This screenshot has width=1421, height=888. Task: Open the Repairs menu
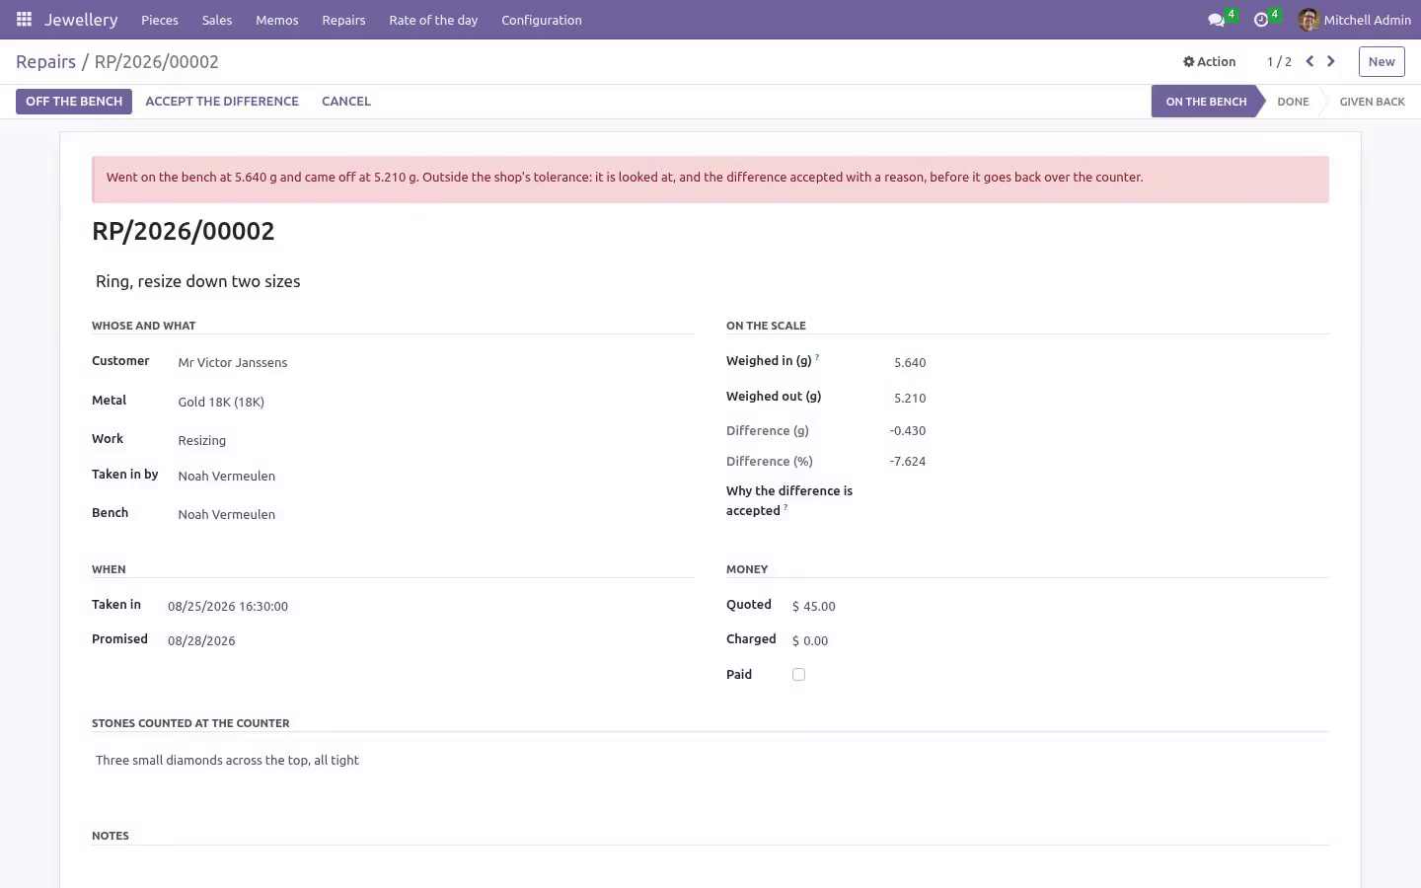[x=343, y=20]
